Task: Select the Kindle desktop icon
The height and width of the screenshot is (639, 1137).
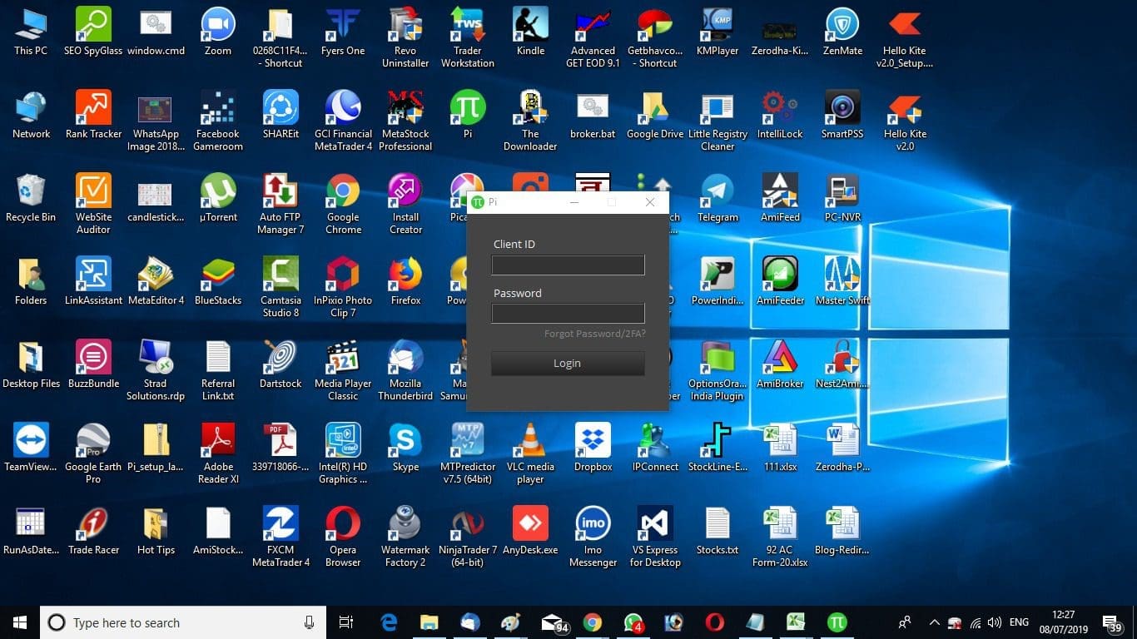Action: (x=530, y=32)
